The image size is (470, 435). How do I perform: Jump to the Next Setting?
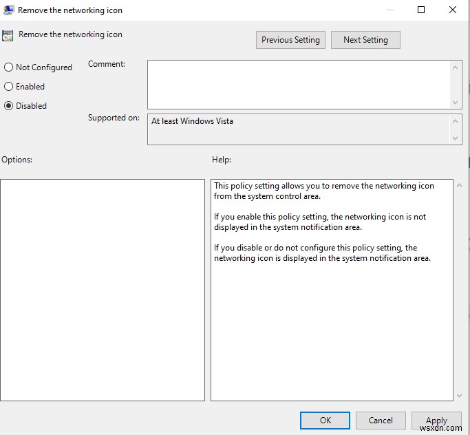[365, 40]
